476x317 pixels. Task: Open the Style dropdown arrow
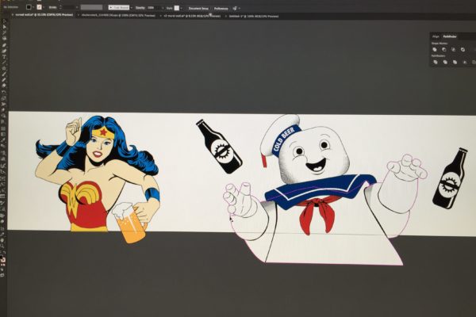pyautogui.click(x=181, y=8)
